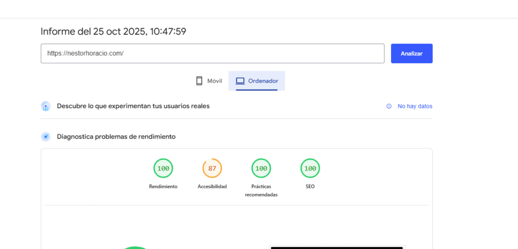Click the 'Informe del 25 oct 2025' timestamp

point(113,31)
